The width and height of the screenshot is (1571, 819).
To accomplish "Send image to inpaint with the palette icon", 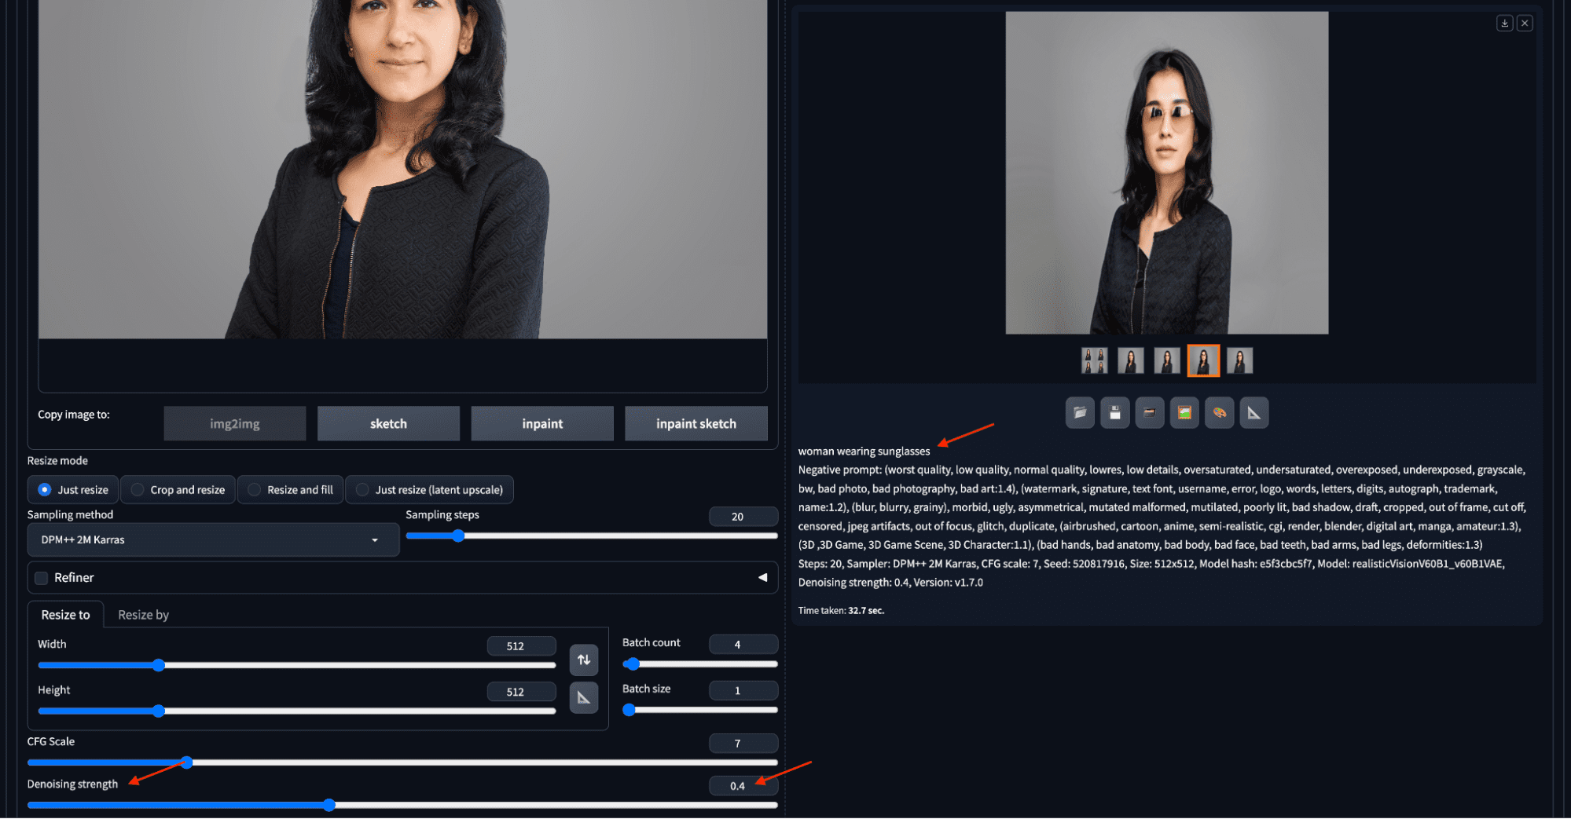I will pos(1219,413).
